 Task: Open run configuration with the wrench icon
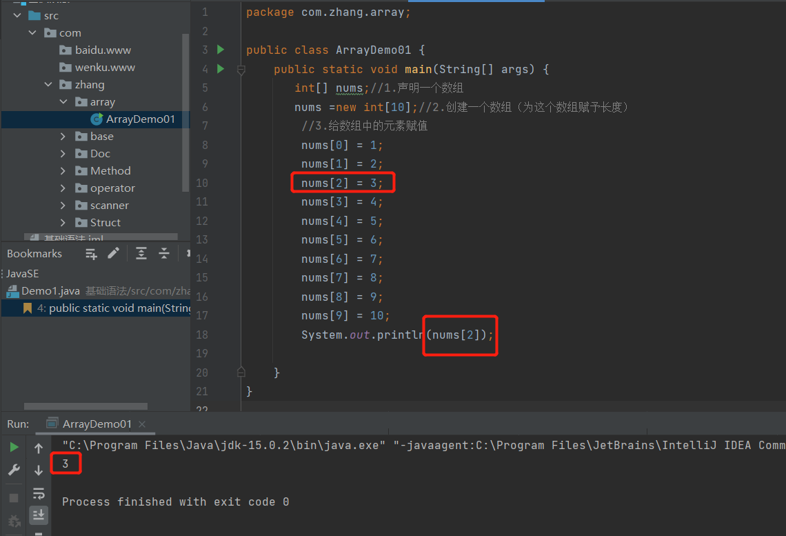[x=14, y=470]
